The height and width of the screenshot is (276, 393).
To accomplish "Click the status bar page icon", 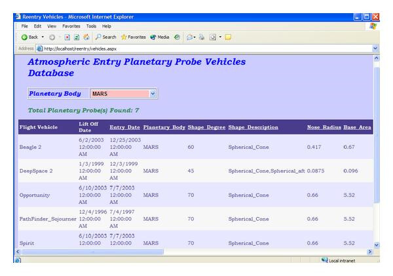I will [18, 260].
